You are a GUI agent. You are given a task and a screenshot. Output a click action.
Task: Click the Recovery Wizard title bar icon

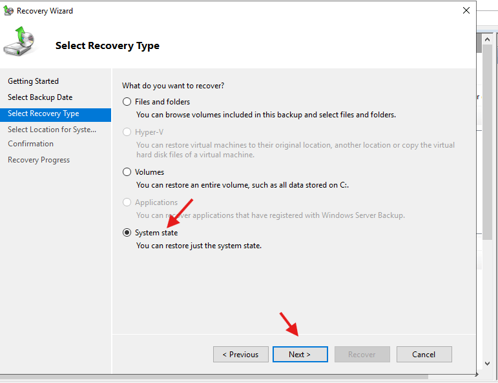(x=8, y=11)
